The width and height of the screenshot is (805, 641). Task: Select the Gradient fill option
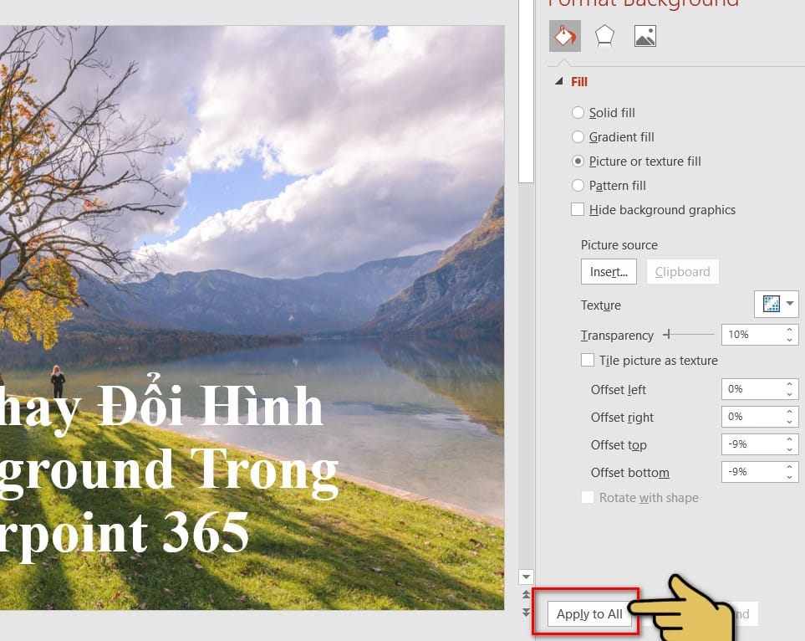coord(578,136)
